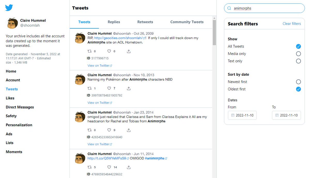Open Home in the sidebar
Image resolution: width=310 pixels, height=178 pixels.
pyautogui.click(x=11, y=71)
